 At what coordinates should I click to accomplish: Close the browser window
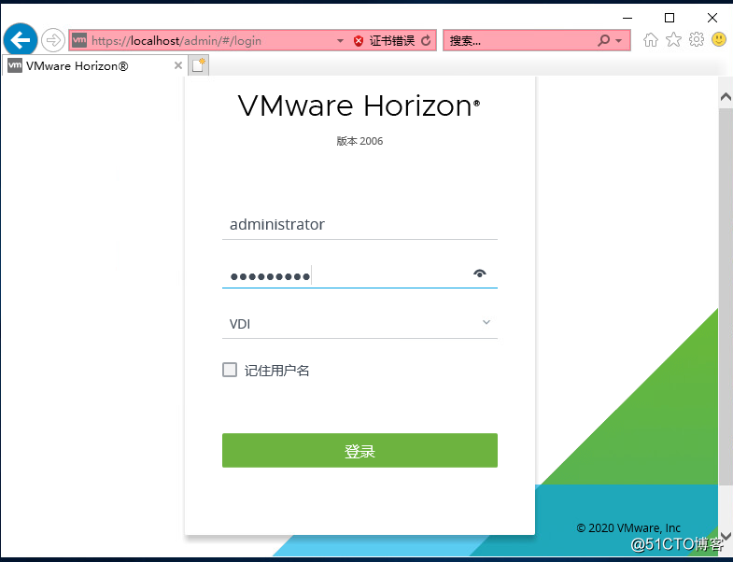[712, 18]
